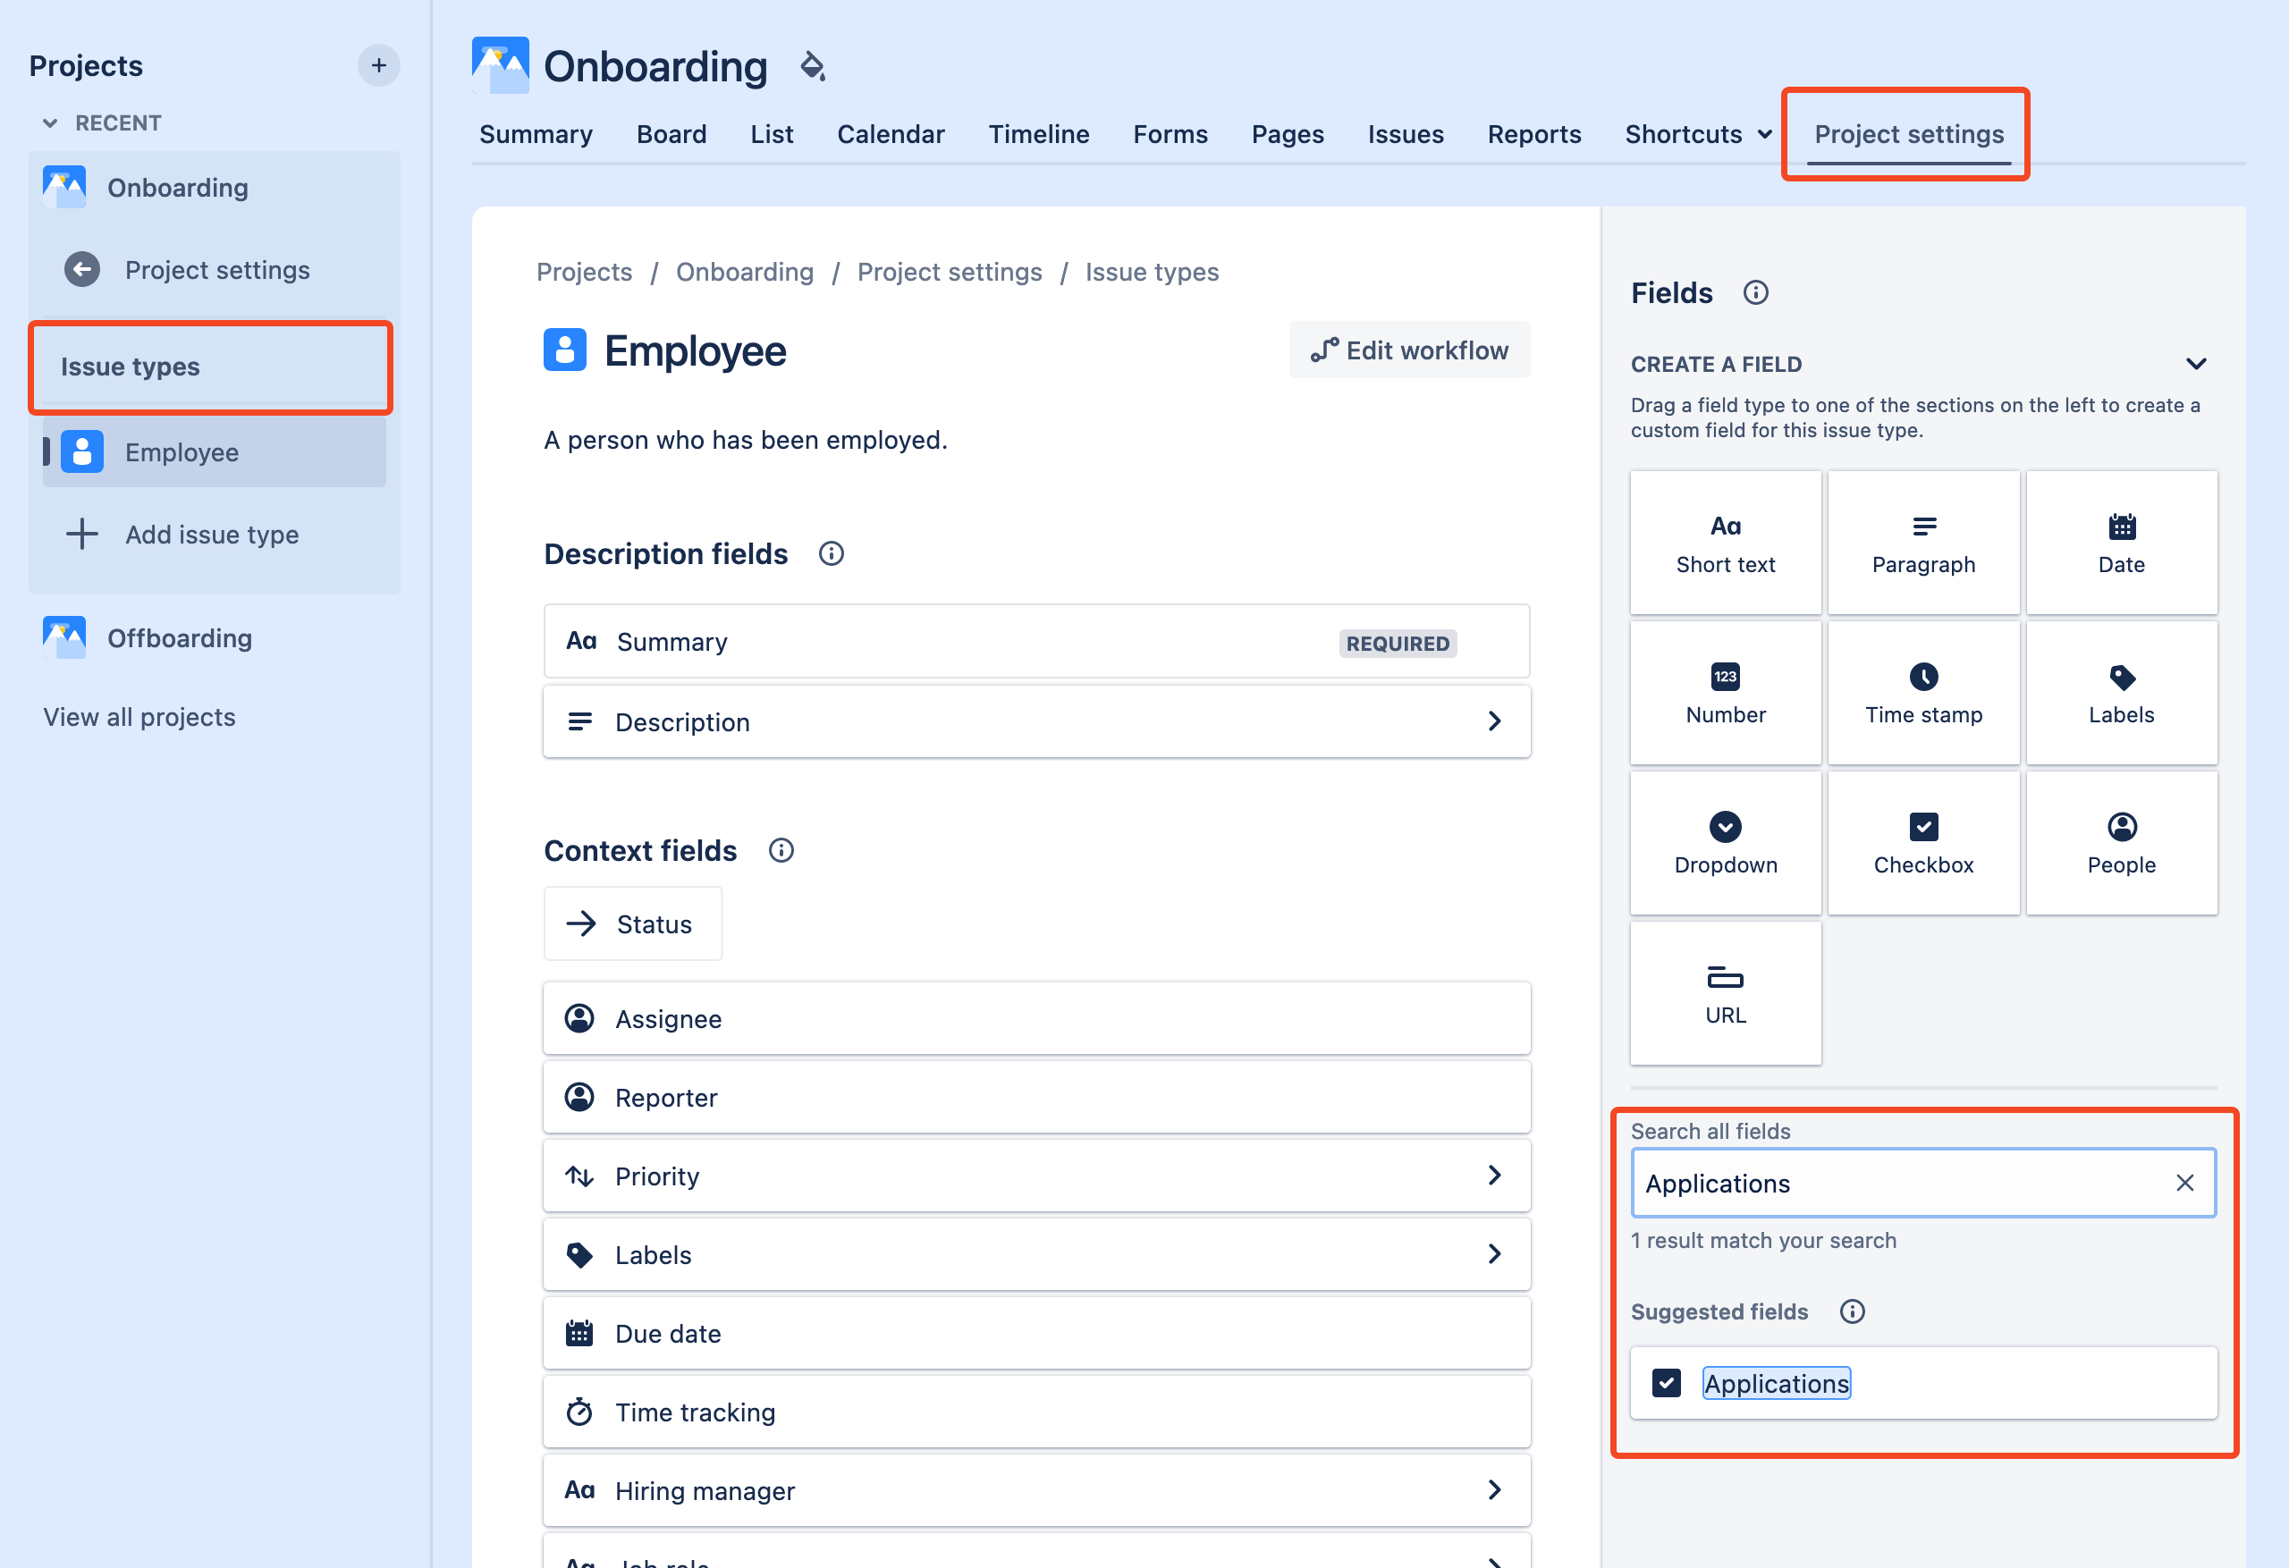Image resolution: width=2289 pixels, height=1568 pixels.
Task: Expand the Priority field row
Action: point(1037,1176)
